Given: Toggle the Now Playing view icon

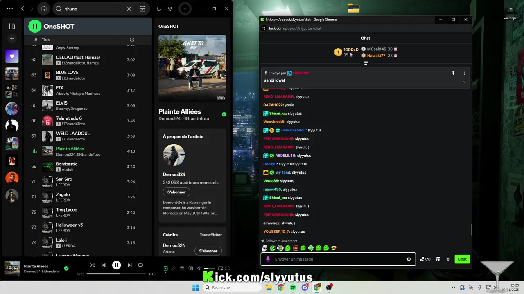Looking at the screenshot, I should [165, 268].
